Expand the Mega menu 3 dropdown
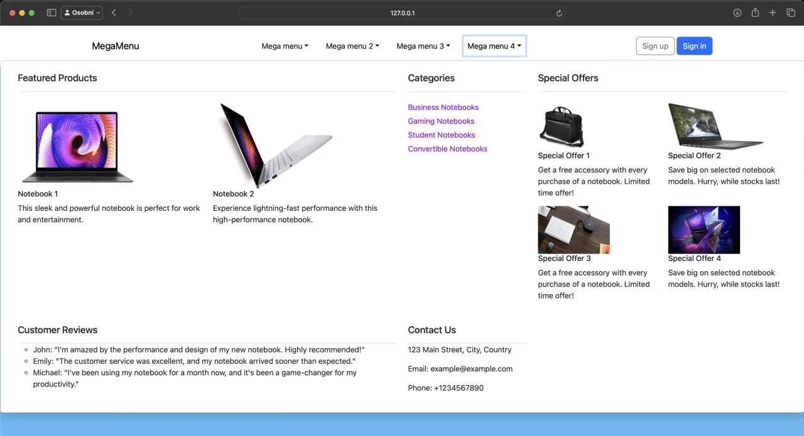 [x=423, y=46]
